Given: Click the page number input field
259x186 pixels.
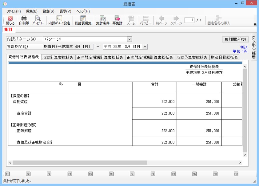Looking at the screenshot, I should click(189, 20).
